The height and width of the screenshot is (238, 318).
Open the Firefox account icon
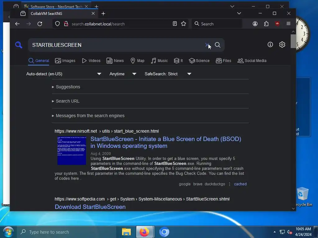tap(255, 24)
